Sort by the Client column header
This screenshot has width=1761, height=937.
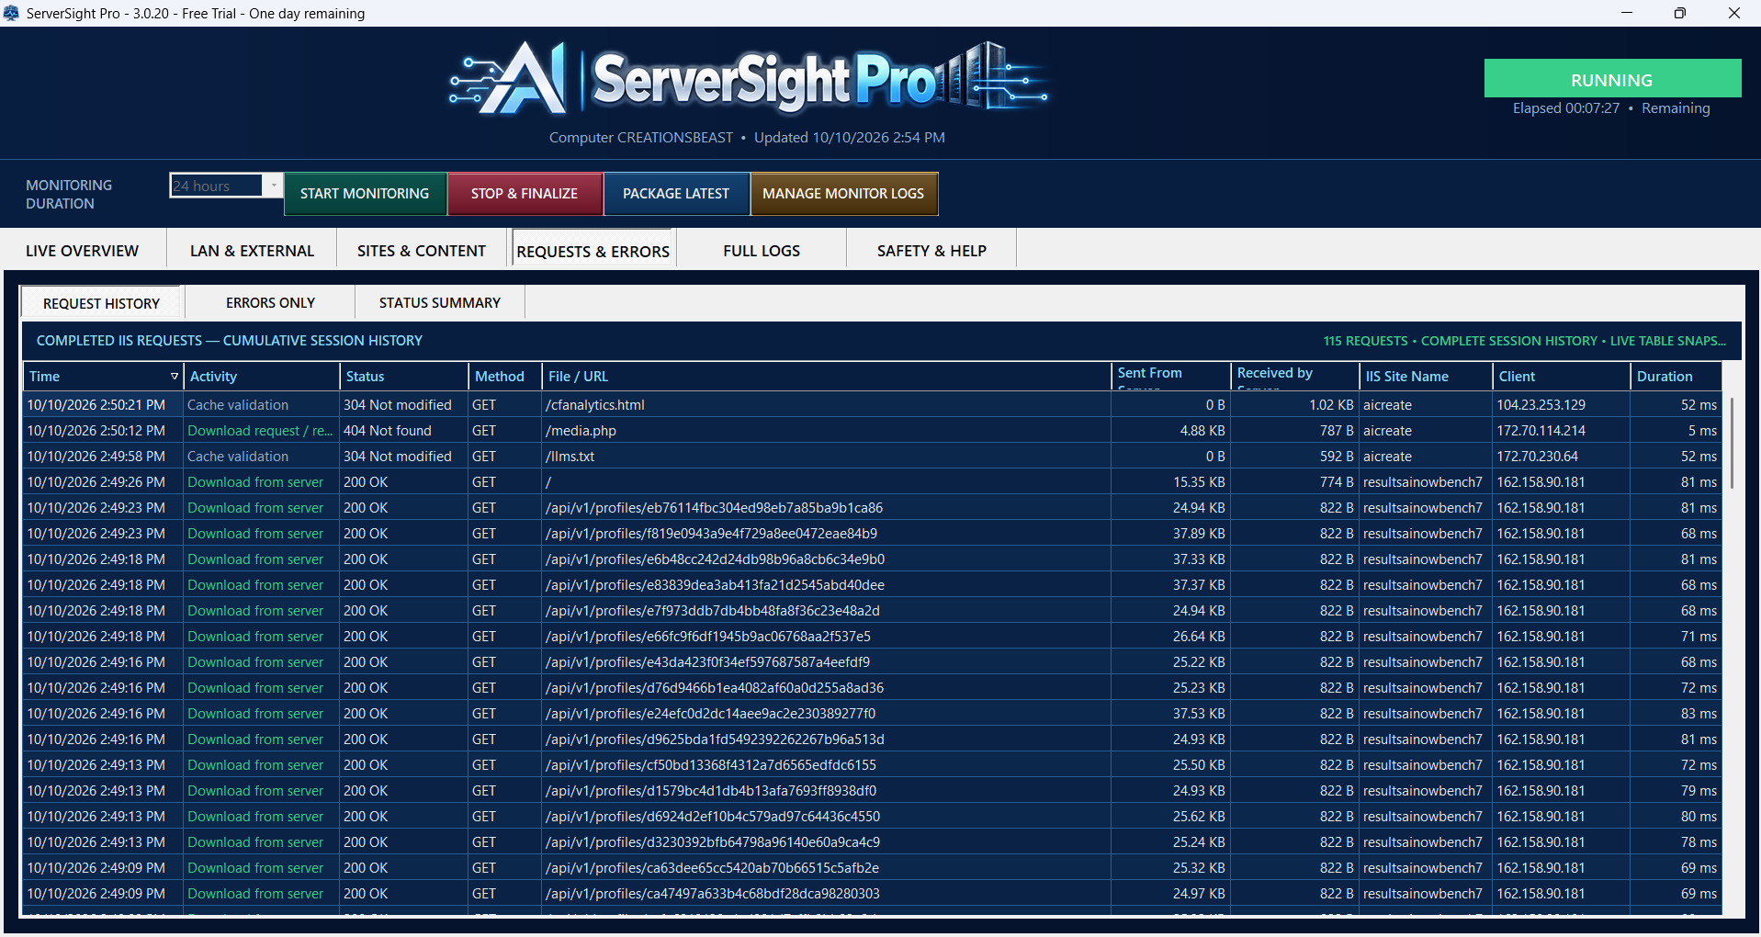click(1562, 377)
